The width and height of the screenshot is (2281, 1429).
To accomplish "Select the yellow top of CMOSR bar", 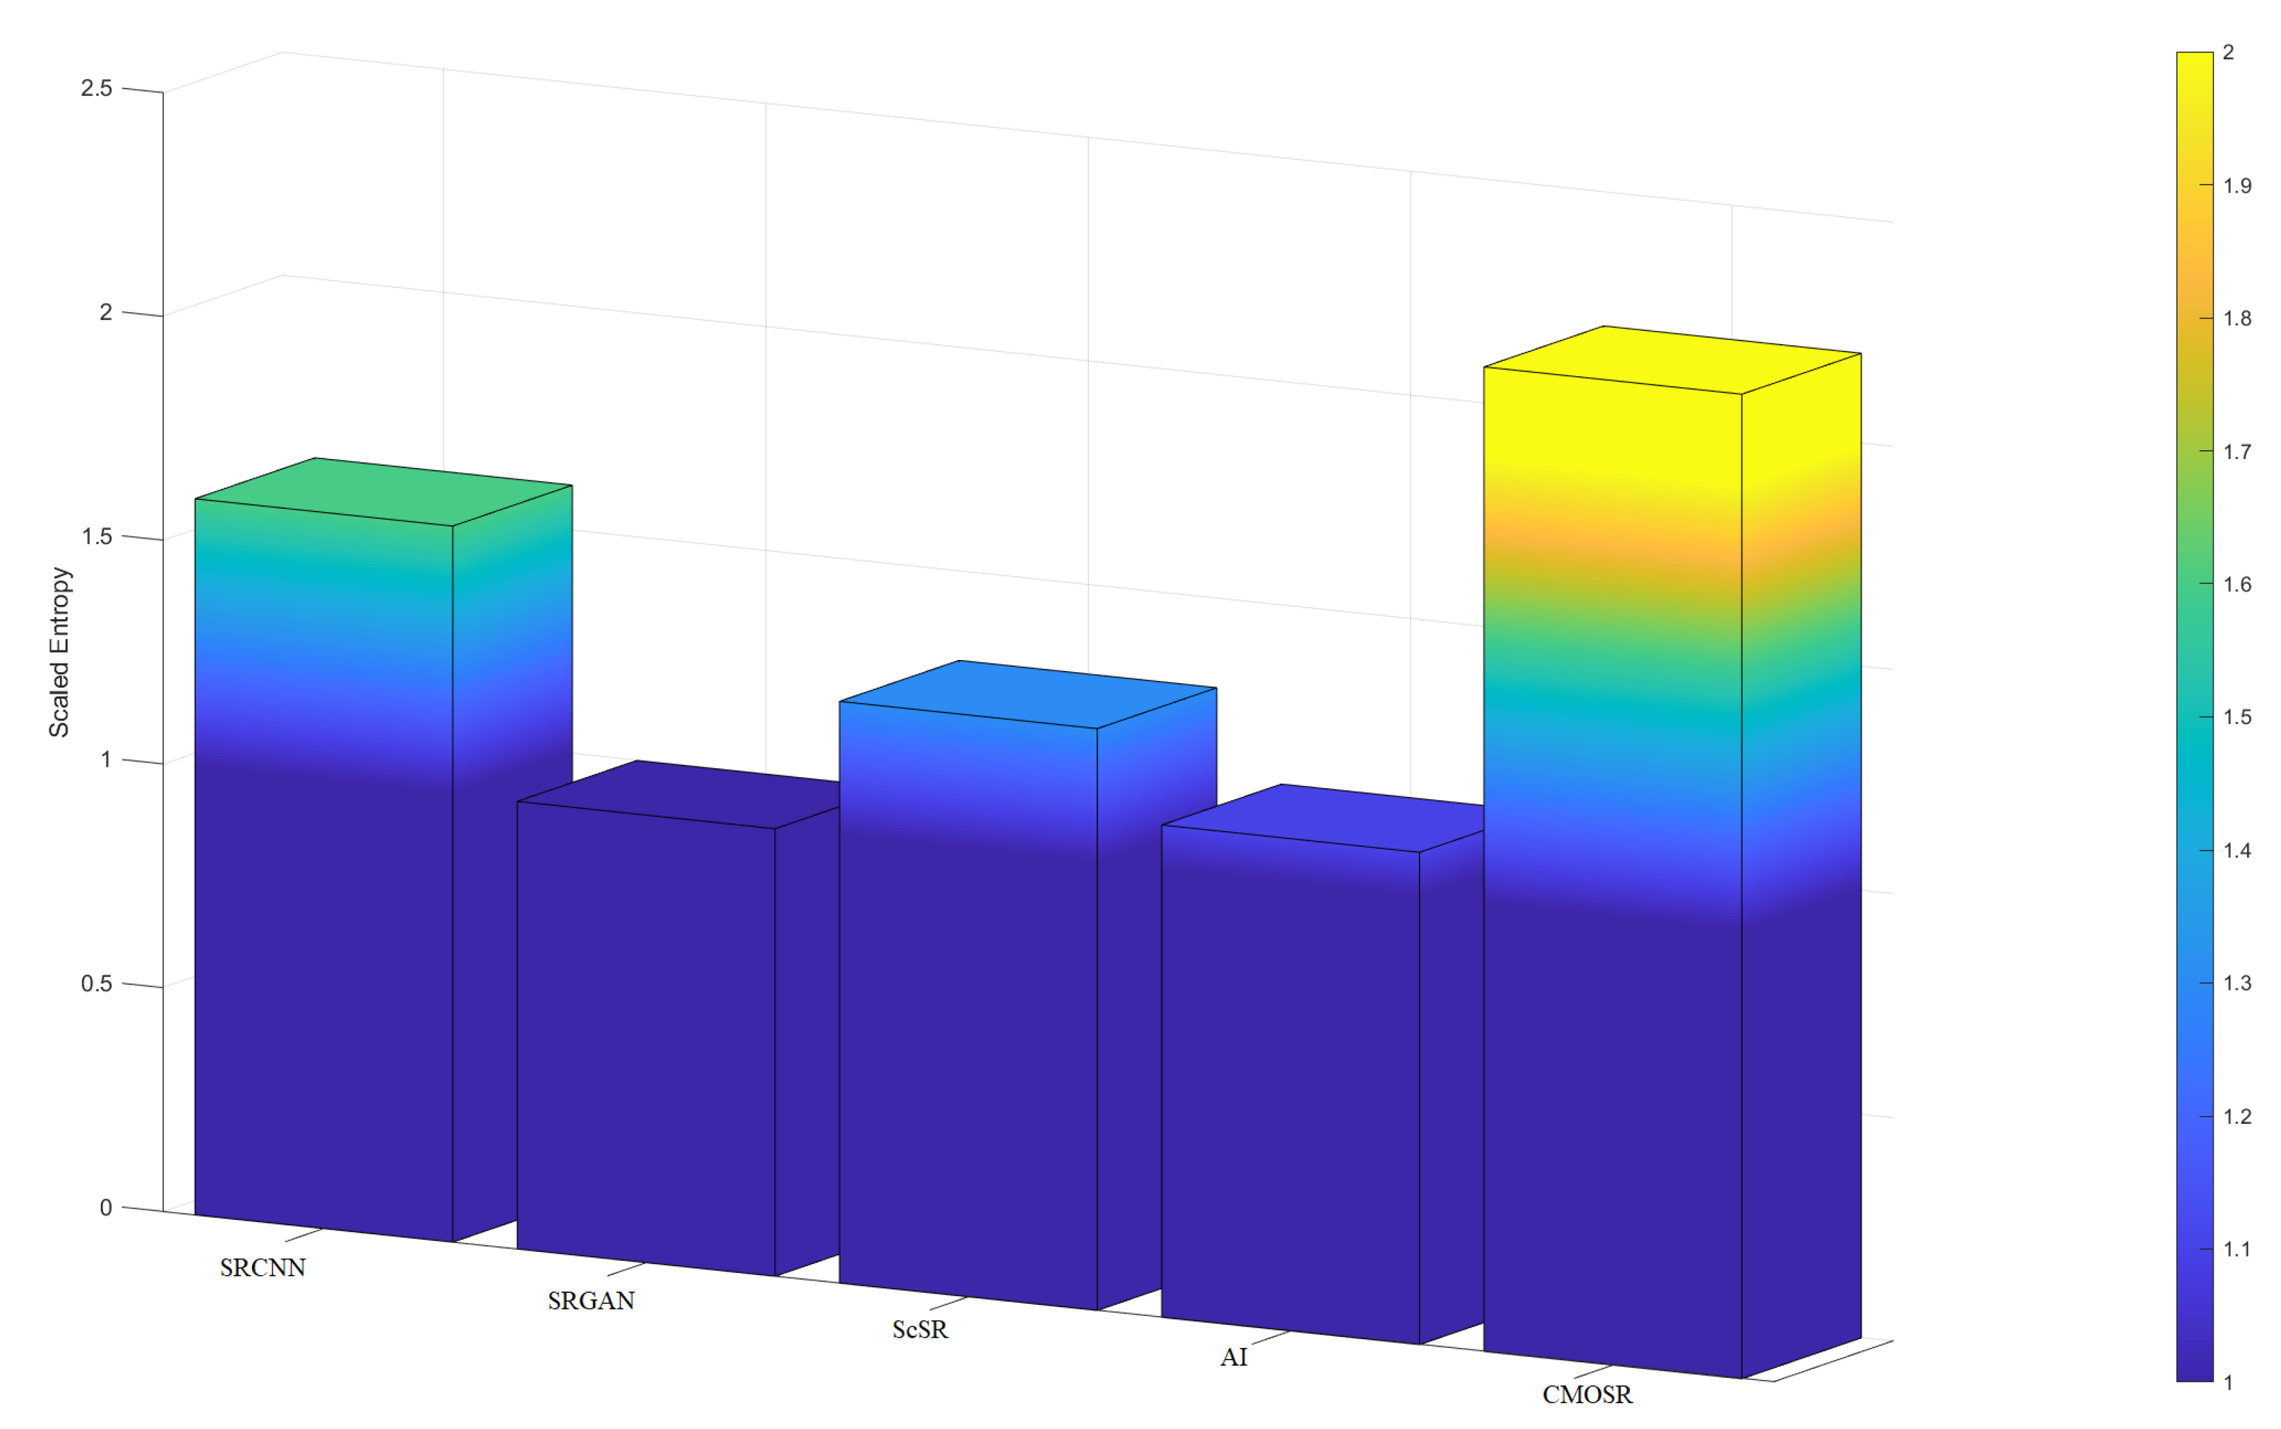I will click(x=1673, y=360).
